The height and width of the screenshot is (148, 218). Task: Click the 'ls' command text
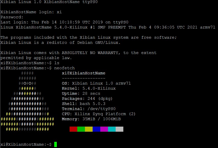coord(57,63)
